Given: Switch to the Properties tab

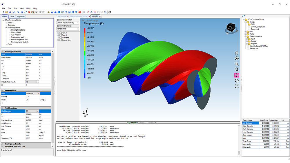Looking at the screenshot, I should click(21, 17).
